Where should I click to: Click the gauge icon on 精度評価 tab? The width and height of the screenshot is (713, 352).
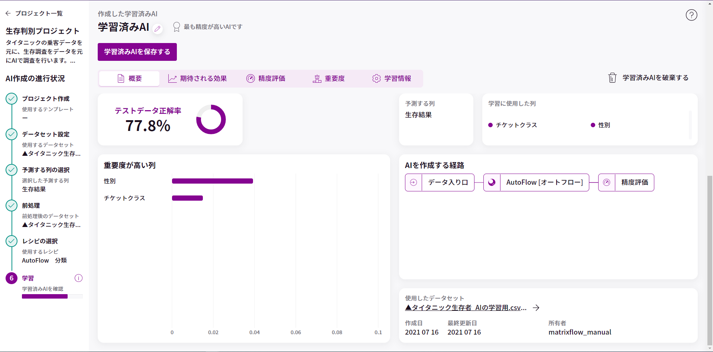point(250,79)
